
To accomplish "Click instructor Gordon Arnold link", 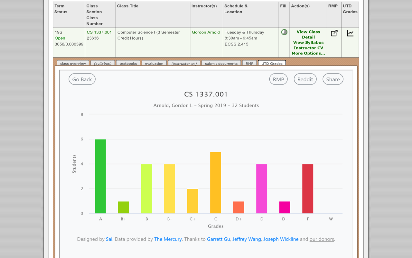I will (206, 32).
